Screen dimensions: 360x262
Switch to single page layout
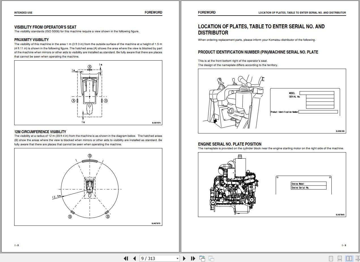pyautogui.click(x=331, y=258)
